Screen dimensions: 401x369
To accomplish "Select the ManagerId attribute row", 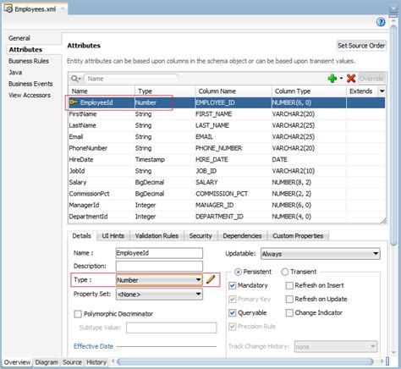I will [x=227, y=205].
